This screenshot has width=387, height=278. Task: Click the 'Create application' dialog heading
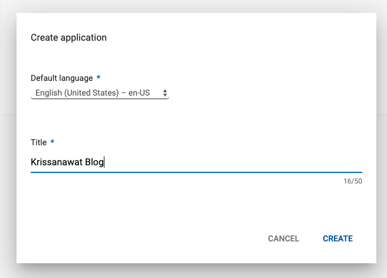click(x=68, y=38)
